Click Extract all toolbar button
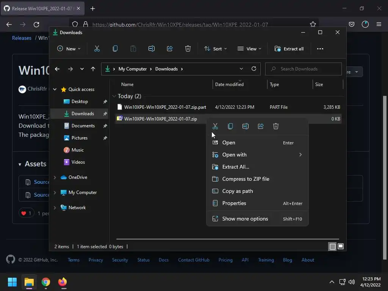The height and width of the screenshot is (291, 388). pyautogui.click(x=289, y=49)
